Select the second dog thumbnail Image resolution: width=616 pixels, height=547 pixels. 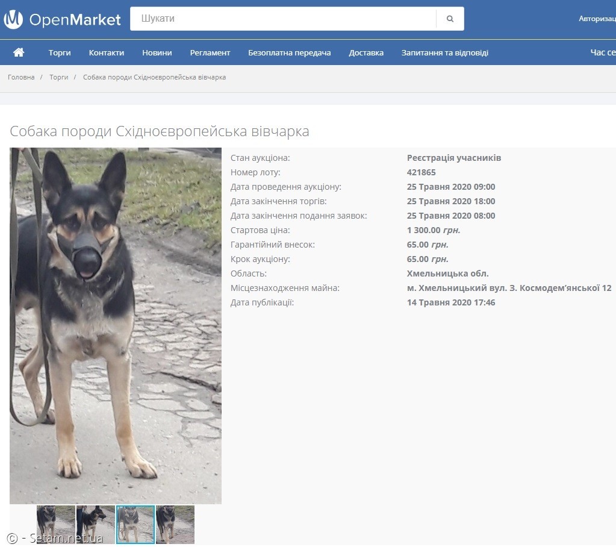point(96,525)
